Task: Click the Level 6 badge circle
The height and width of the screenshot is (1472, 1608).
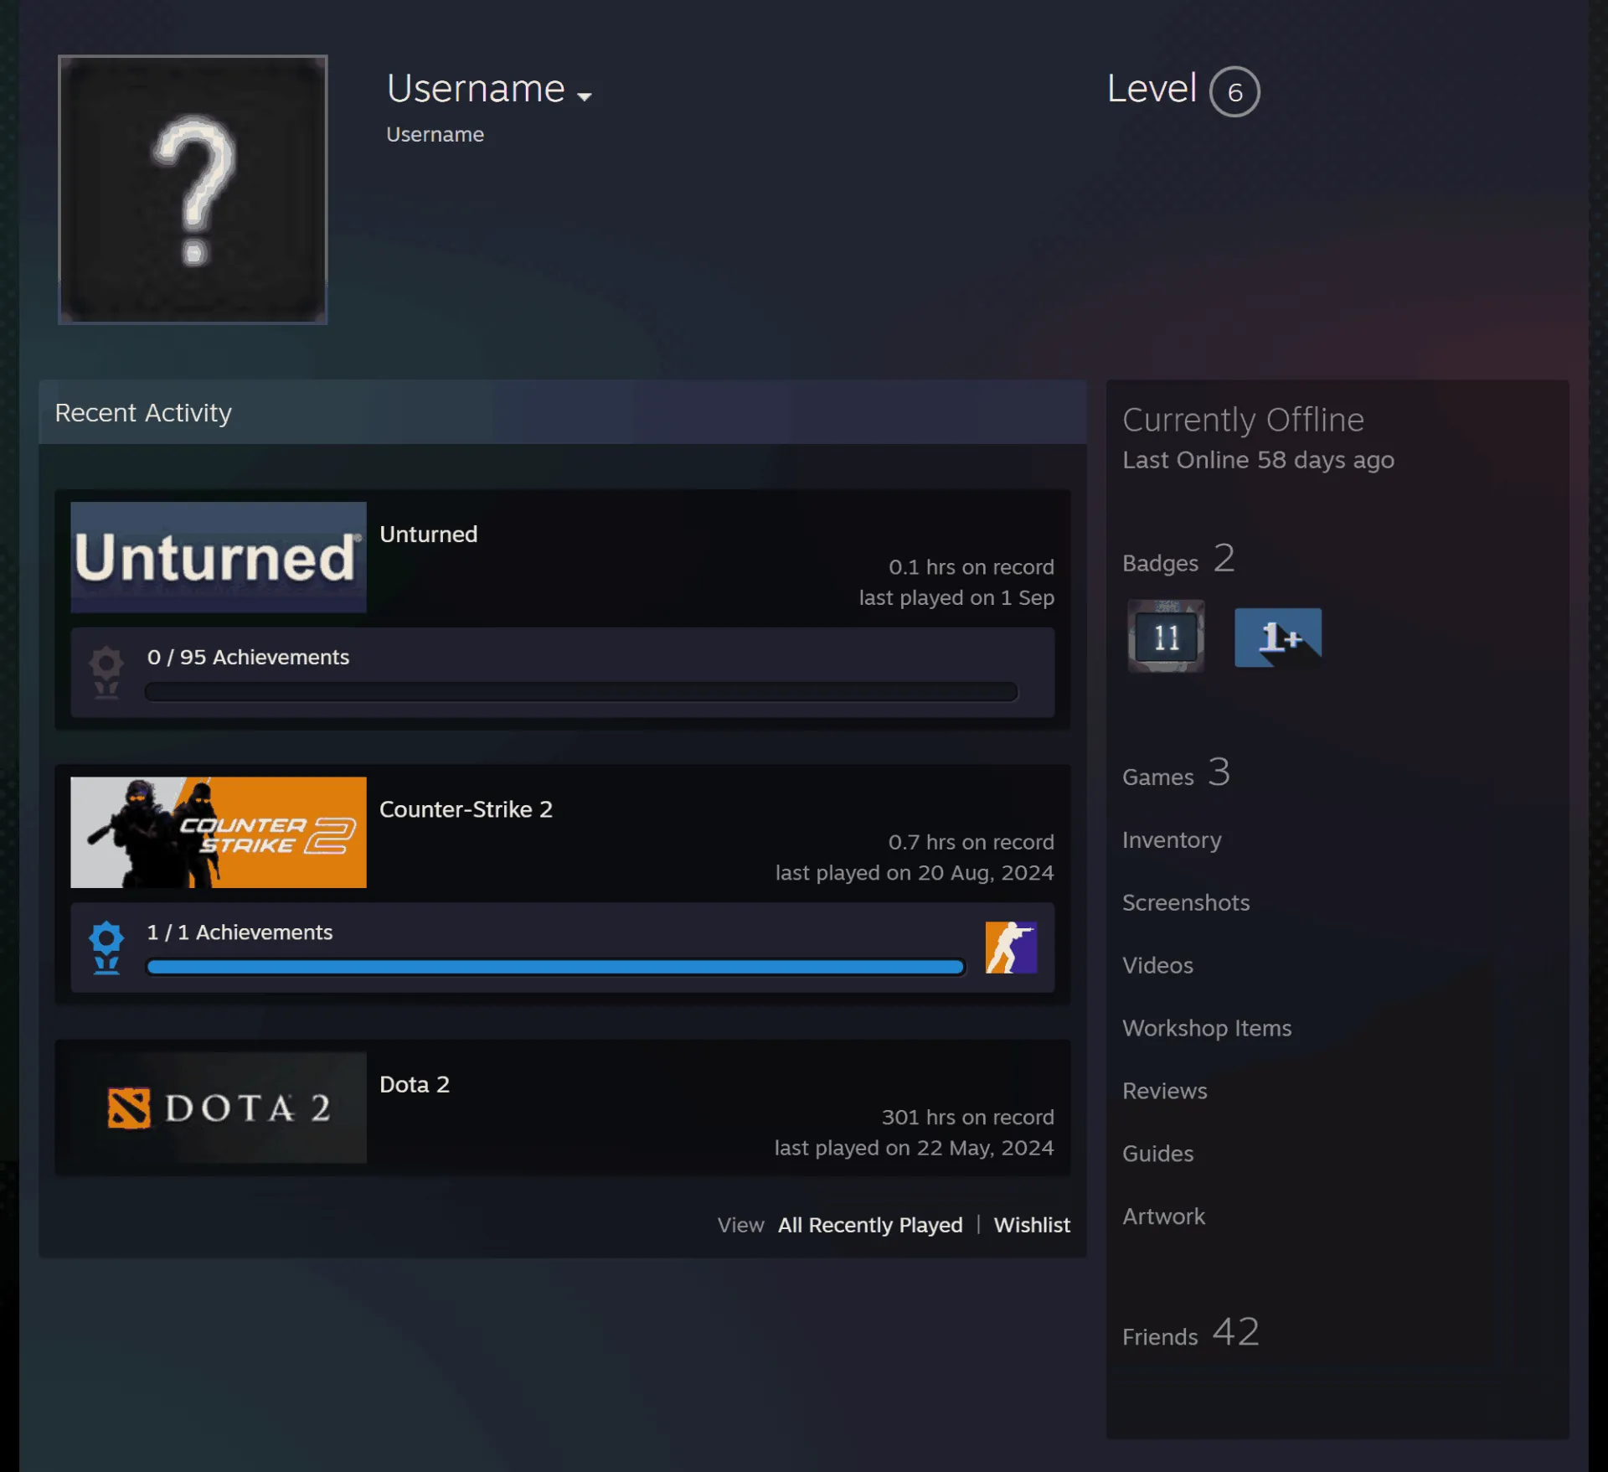Action: pos(1234,91)
